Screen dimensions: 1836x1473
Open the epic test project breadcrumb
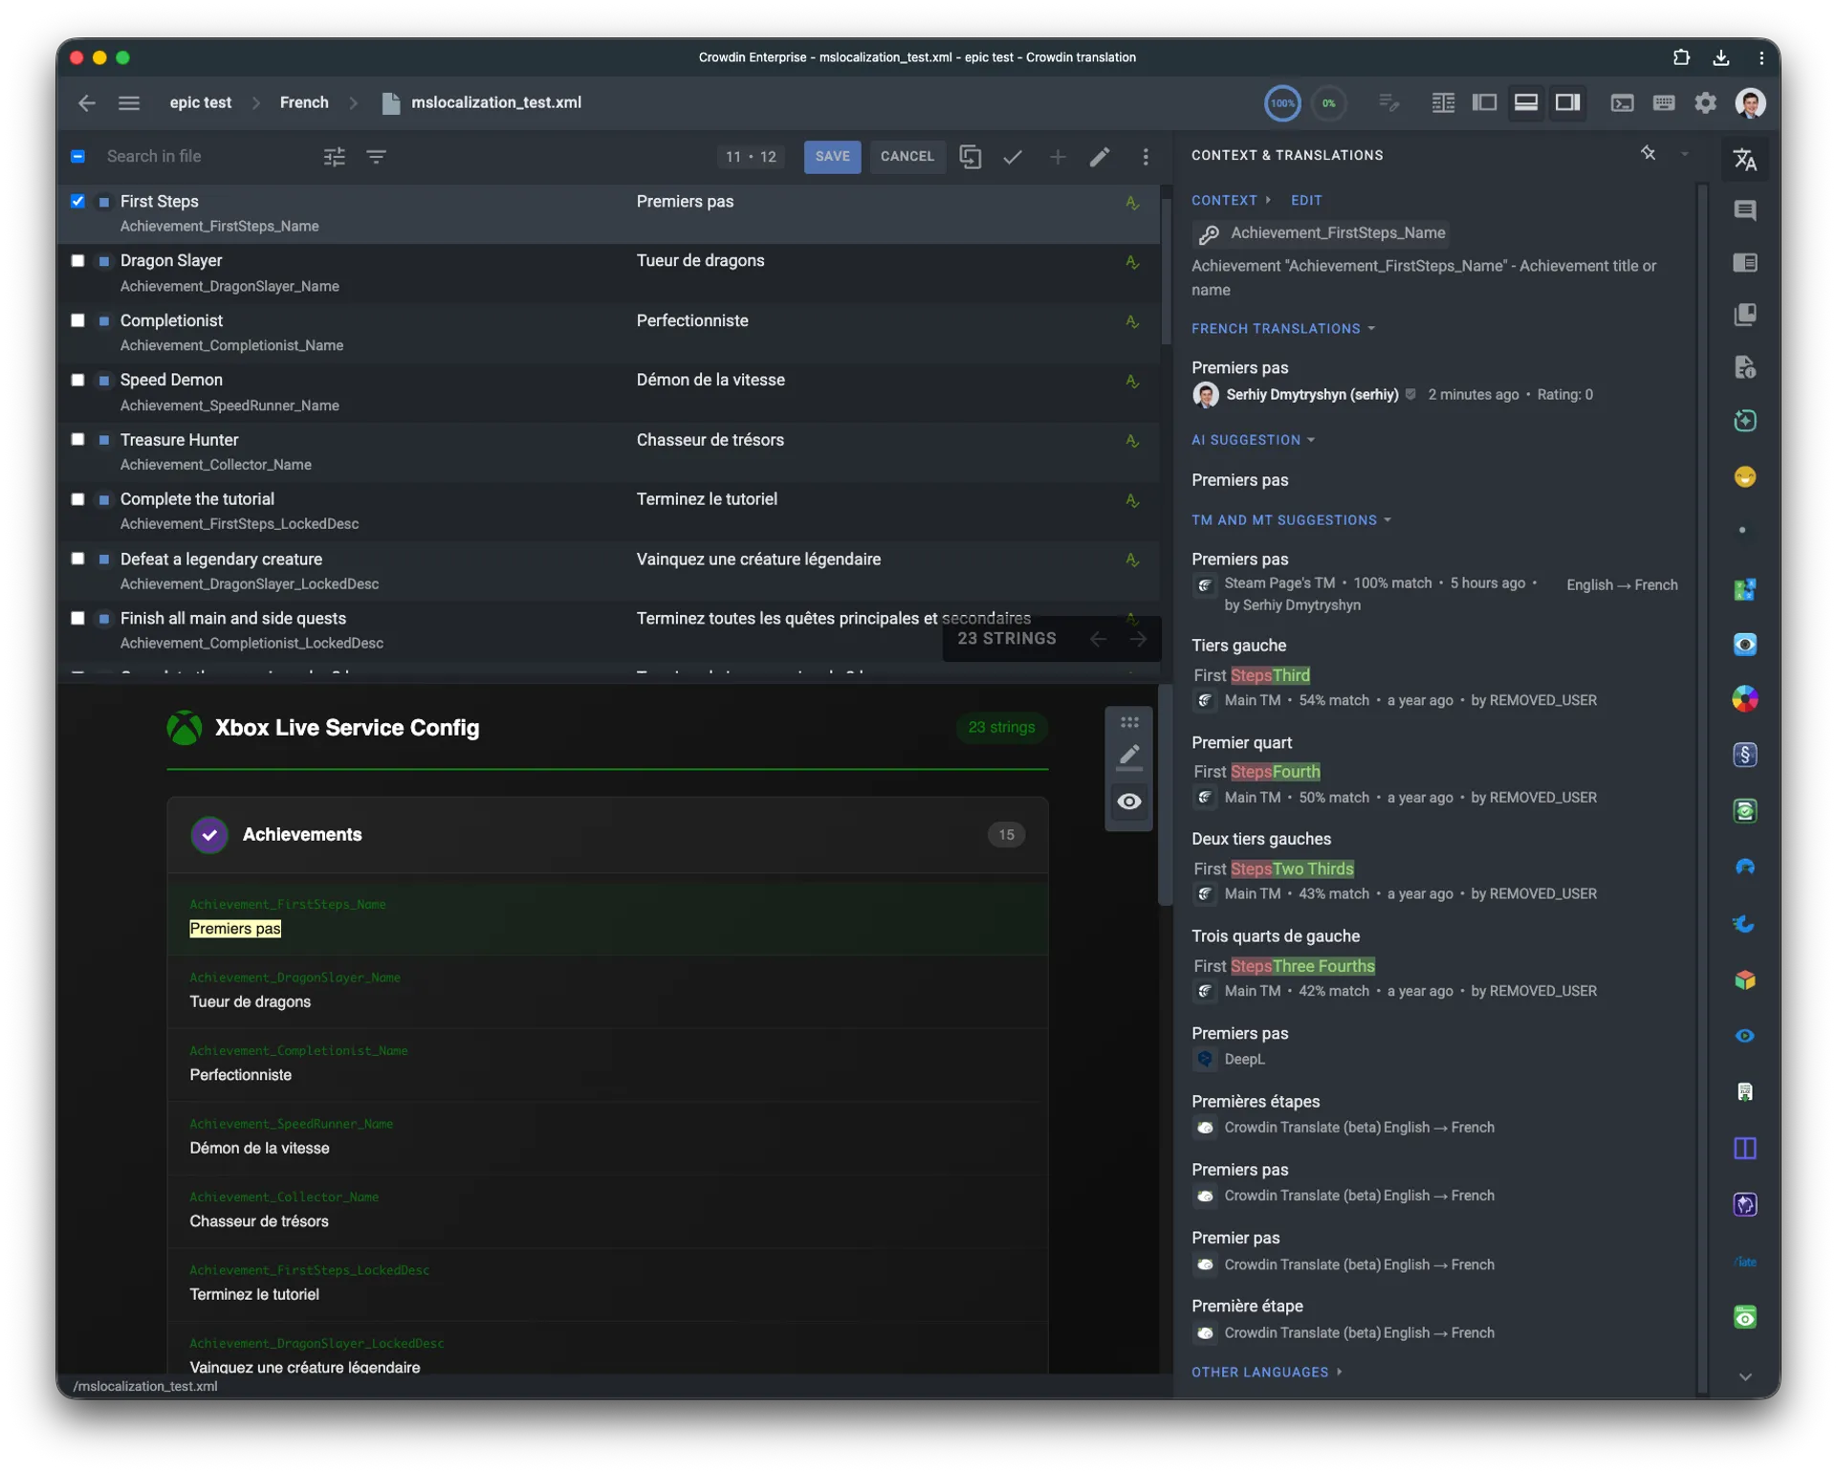click(201, 103)
